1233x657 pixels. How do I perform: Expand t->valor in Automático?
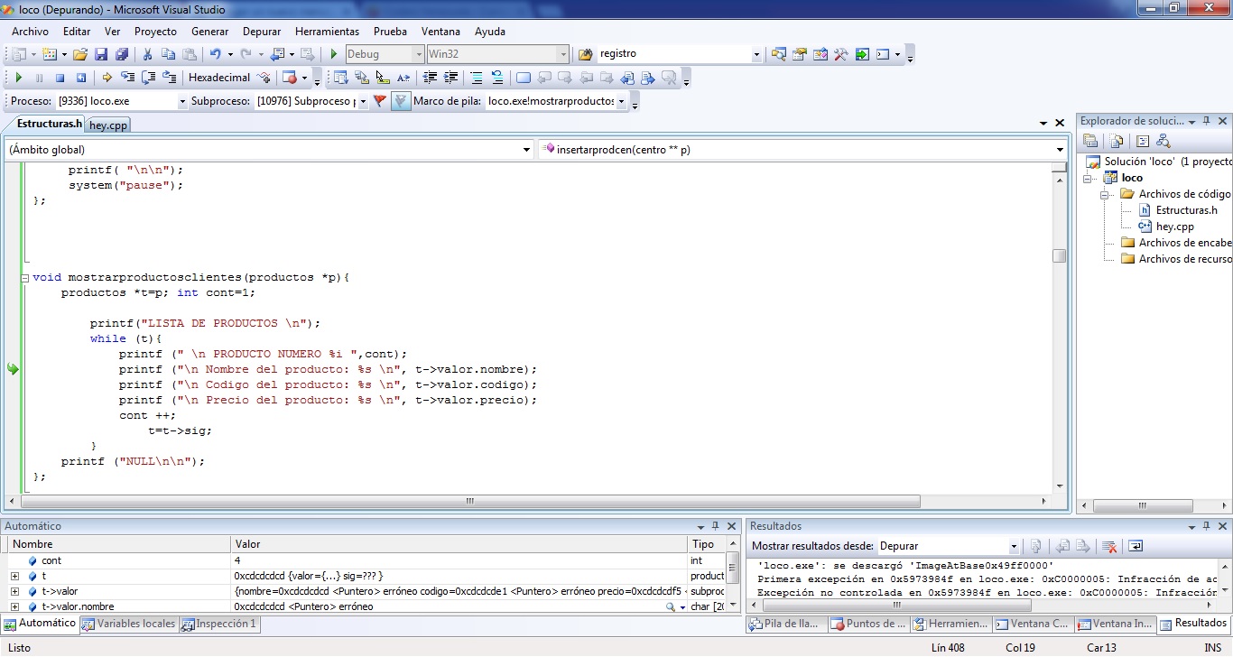[x=15, y=592]
